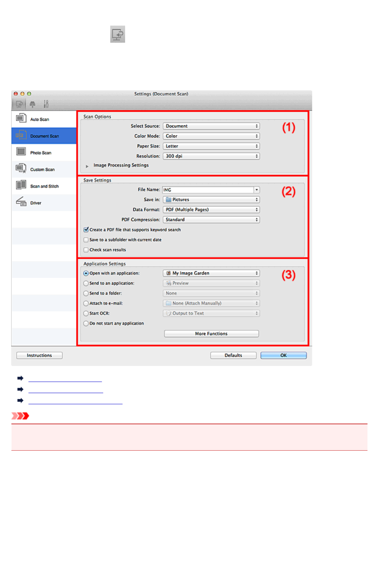Image resolution: width=379 pixels, height=562 pixels.
Task: Click the large scan-from-computer icon above the dialog
Action: [118, 34]
